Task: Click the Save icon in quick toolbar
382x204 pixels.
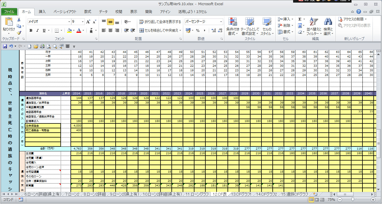Action: coord(5,46)
